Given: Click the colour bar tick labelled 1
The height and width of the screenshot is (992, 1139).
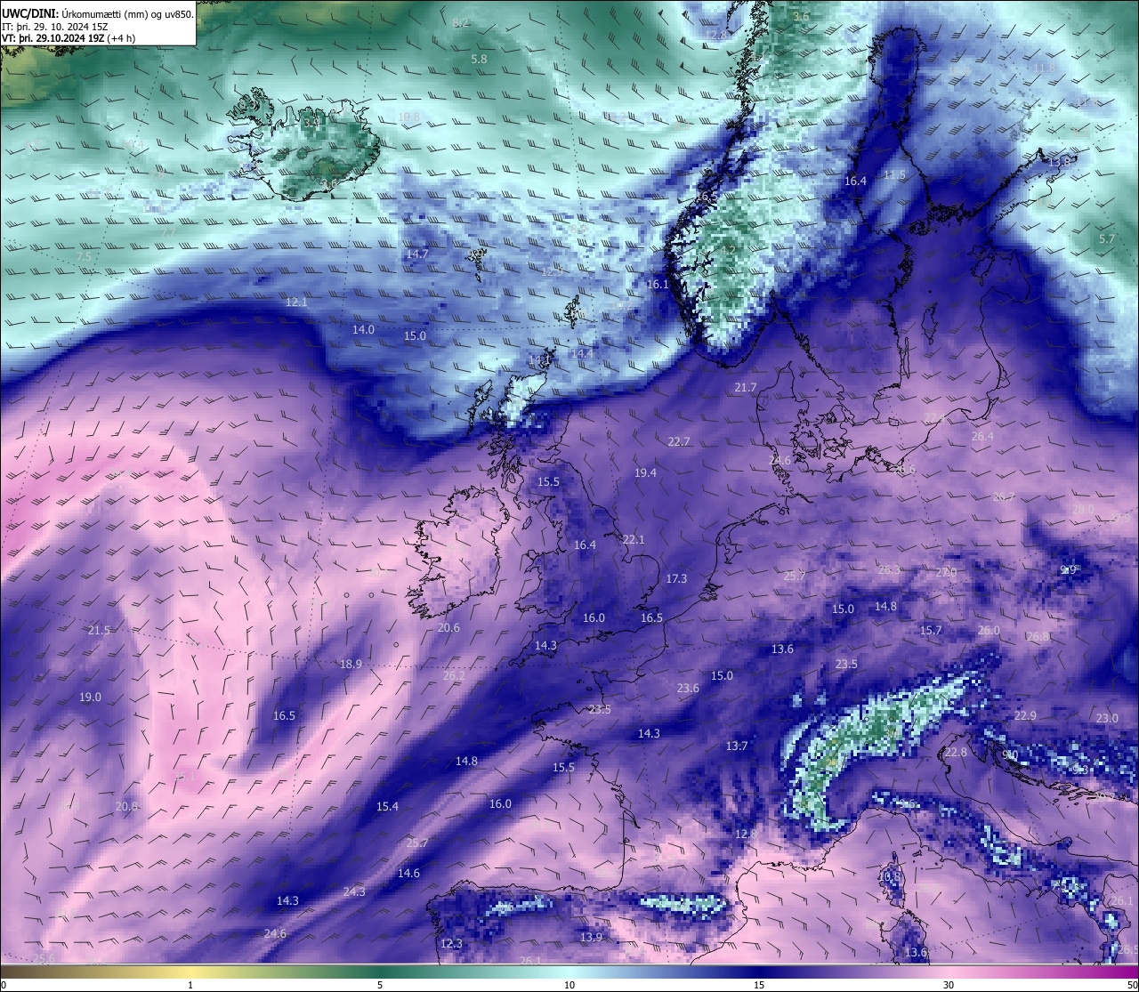Looking at the screenshot, I should coord(190,985).
